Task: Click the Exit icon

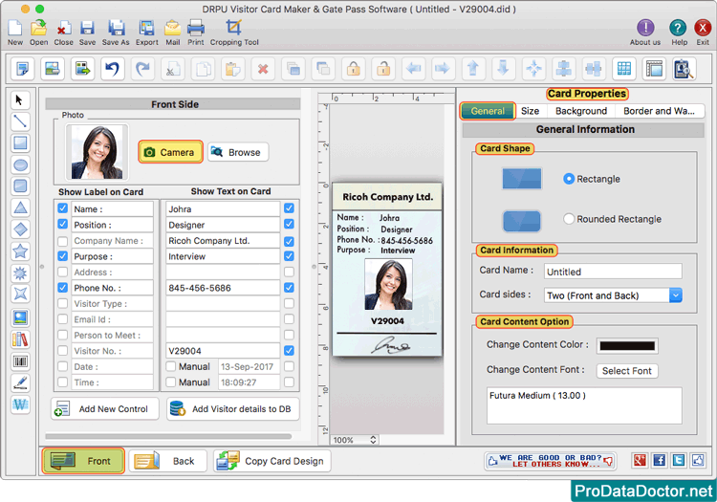Action: pos(702,28)
